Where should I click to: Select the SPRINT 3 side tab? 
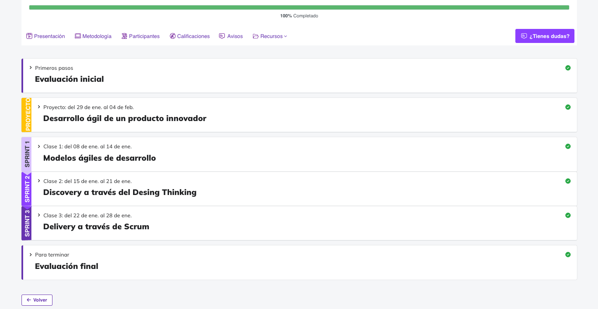[x=27, y=223]
